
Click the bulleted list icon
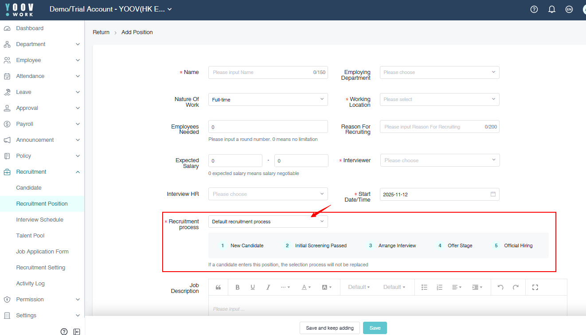tap(424, 287)
